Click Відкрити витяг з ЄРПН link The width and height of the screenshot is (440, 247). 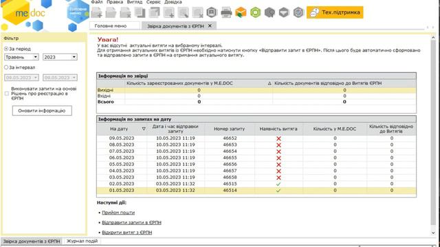point(126,233)
